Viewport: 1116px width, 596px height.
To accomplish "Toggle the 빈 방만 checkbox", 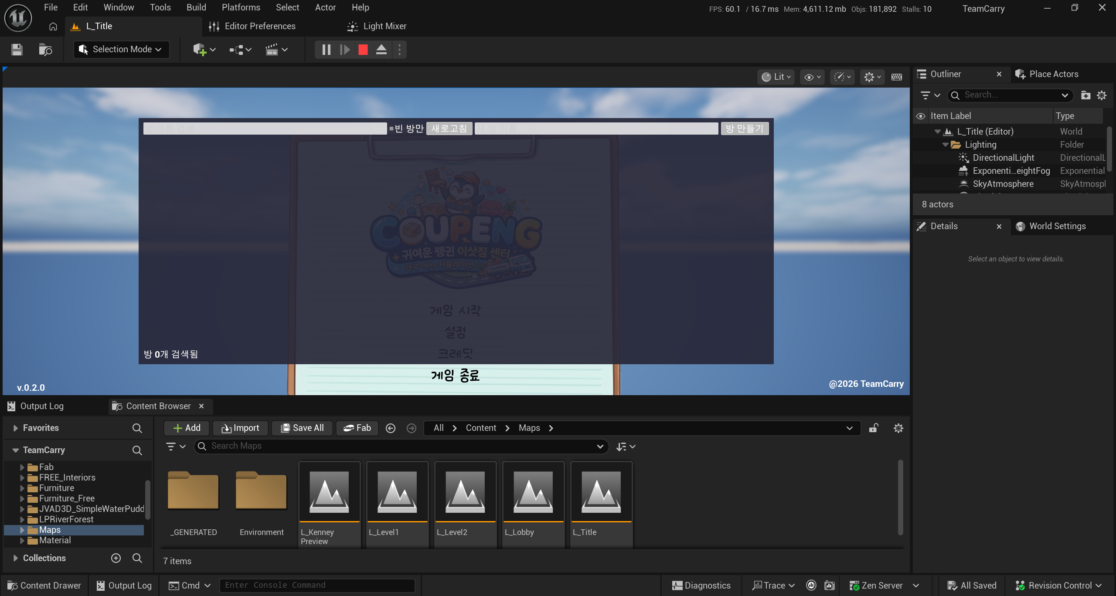I will (391, 129).
